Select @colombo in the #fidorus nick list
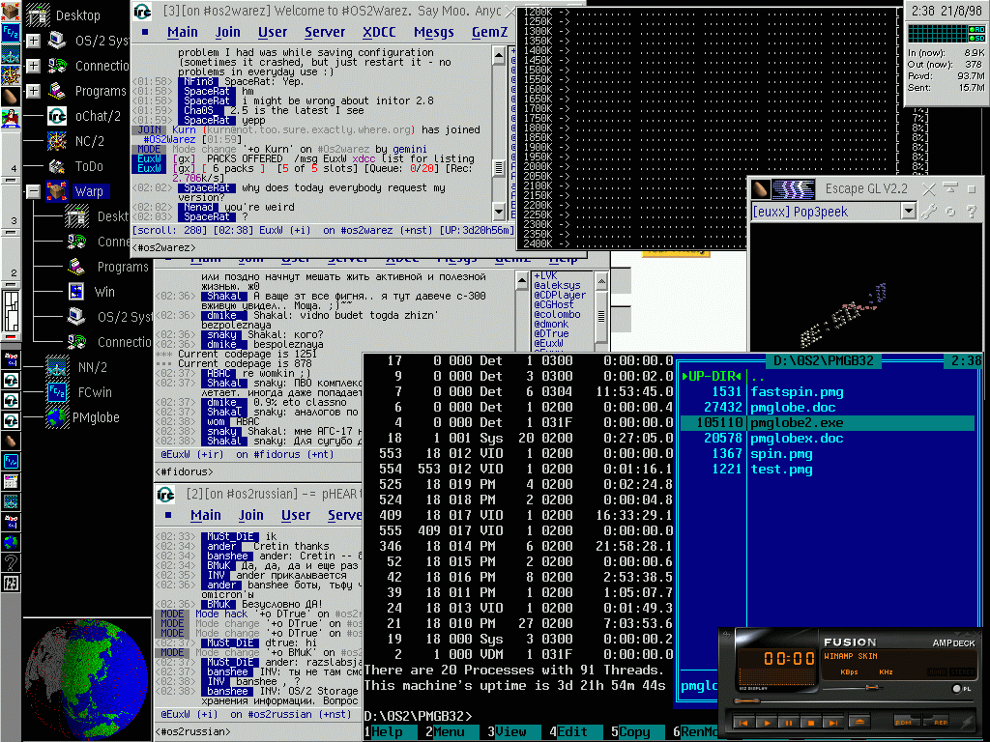 coord(557,314)
